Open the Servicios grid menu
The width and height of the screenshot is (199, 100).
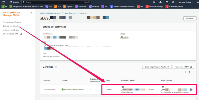14,2
